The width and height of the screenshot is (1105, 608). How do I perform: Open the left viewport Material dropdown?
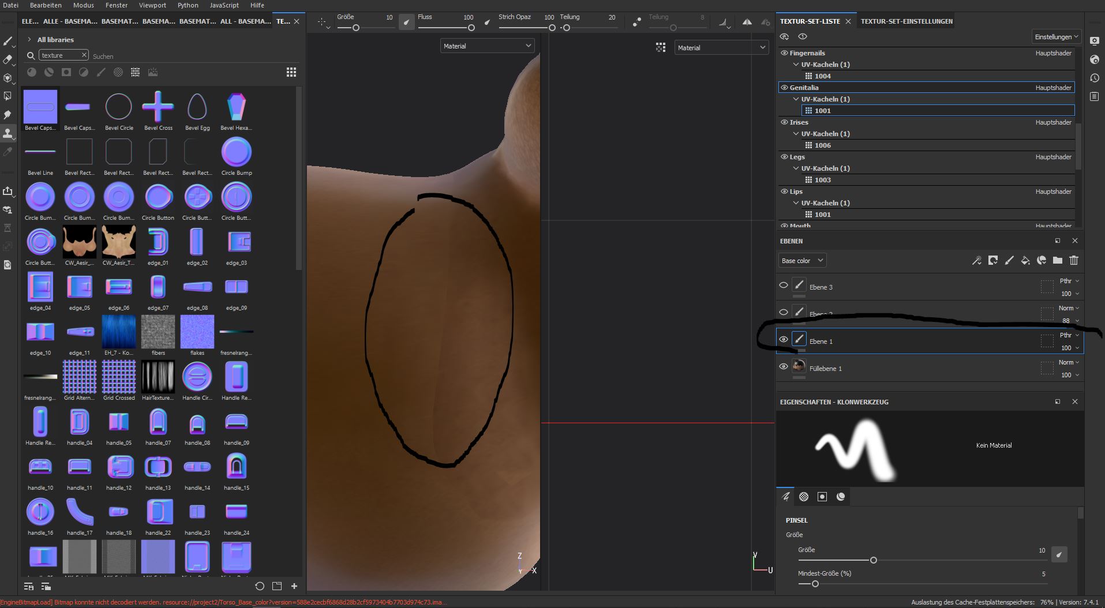click(487, 46)
